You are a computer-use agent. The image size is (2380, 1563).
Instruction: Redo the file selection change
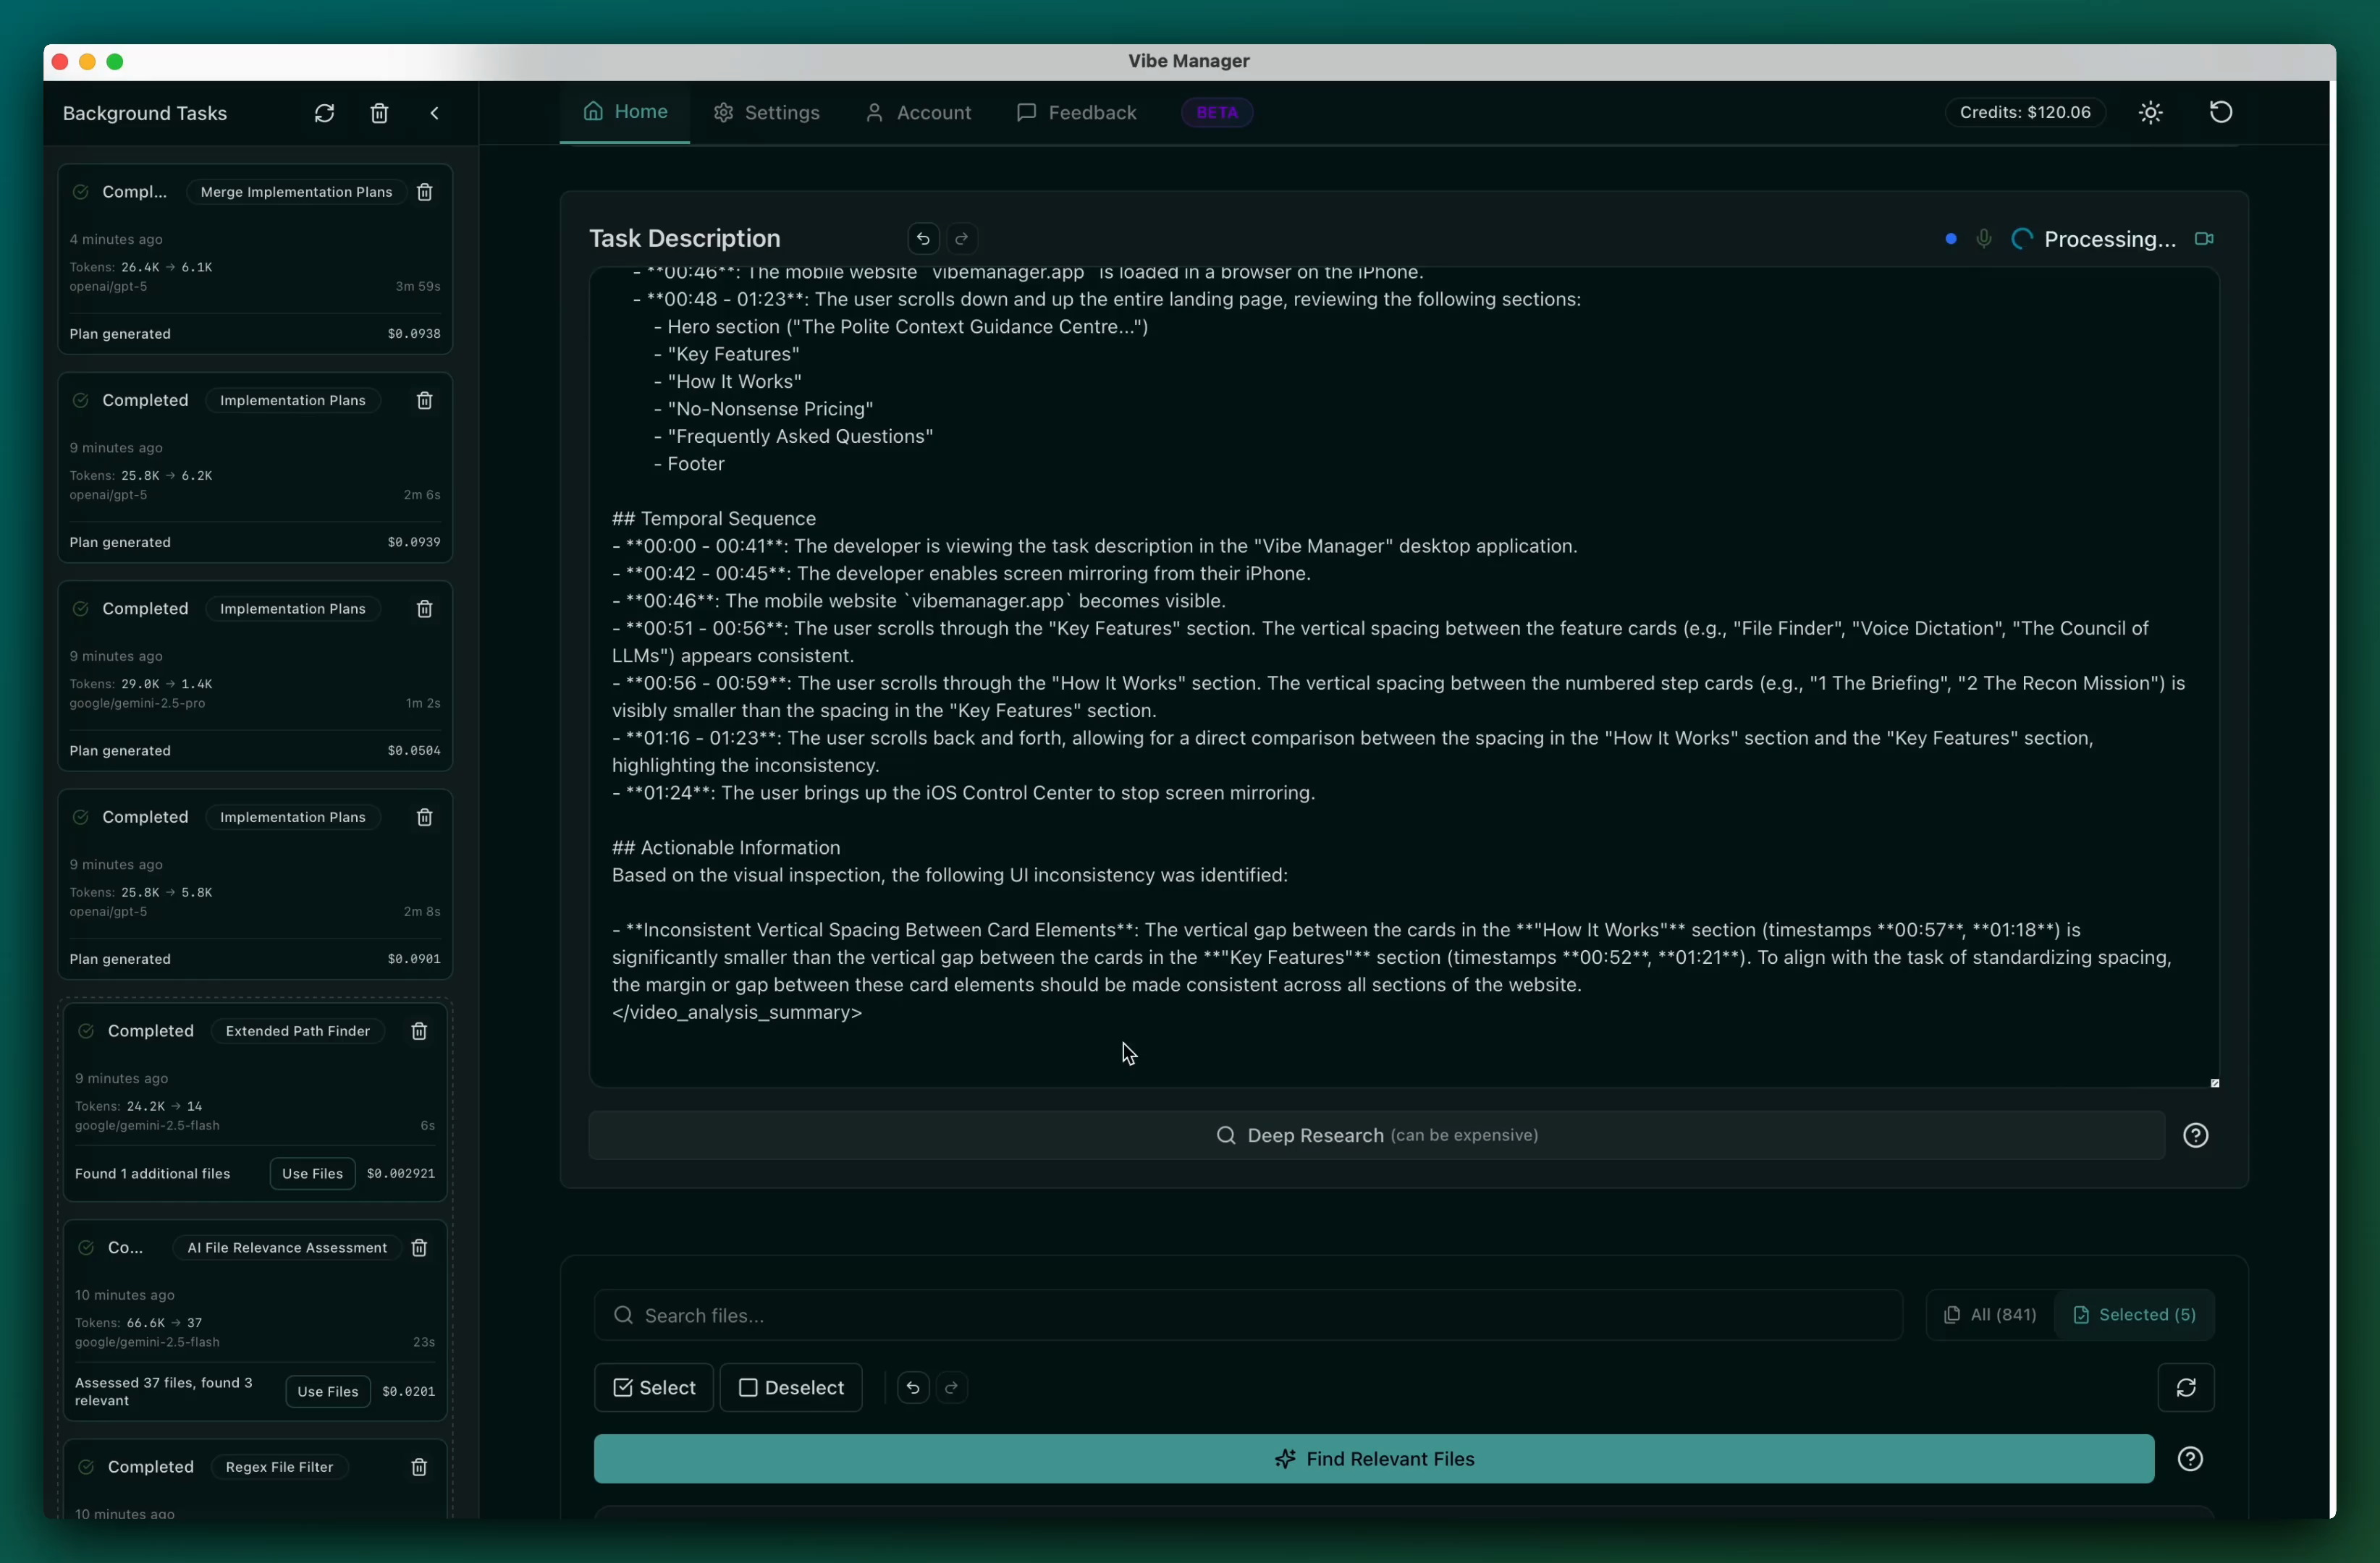coord(951,1388)
